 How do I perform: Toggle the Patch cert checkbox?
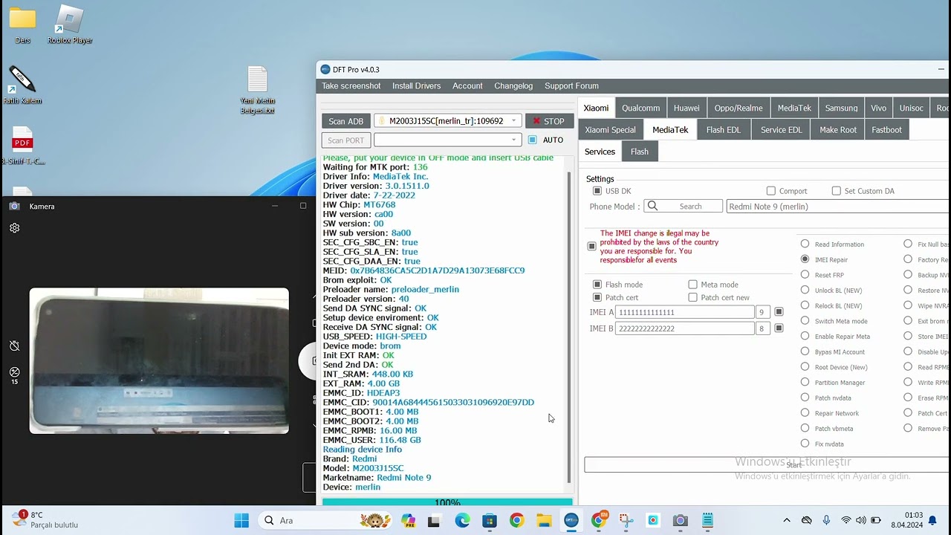click(597, 298)
